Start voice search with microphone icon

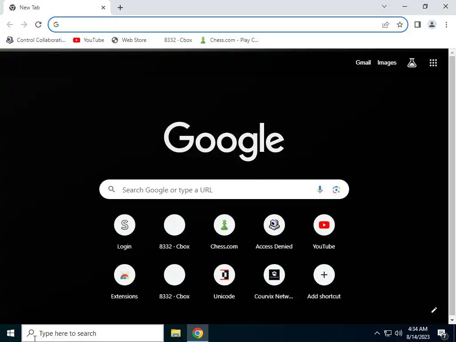(320, 190)
